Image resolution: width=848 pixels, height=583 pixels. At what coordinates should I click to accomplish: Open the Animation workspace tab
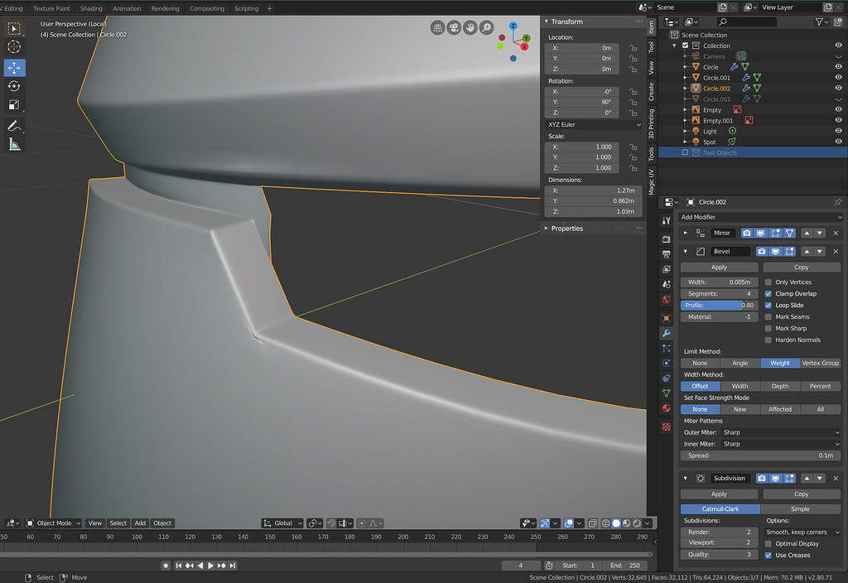click(127, 8)
